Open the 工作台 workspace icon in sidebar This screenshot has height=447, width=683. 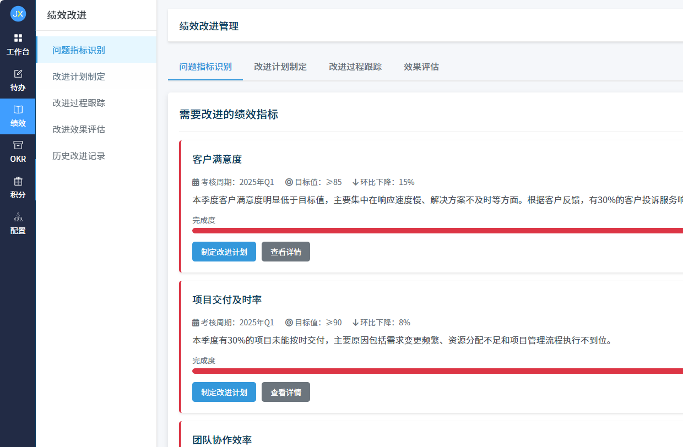click(18, 44)
